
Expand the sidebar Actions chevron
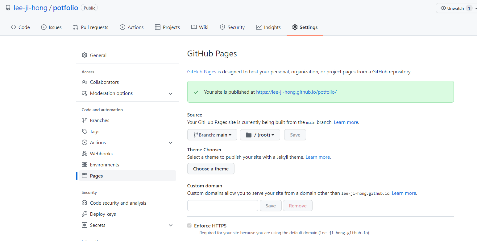(171, 143)
